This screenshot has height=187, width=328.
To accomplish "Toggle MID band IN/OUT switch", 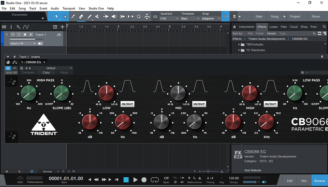I will (x=199, y=104).
